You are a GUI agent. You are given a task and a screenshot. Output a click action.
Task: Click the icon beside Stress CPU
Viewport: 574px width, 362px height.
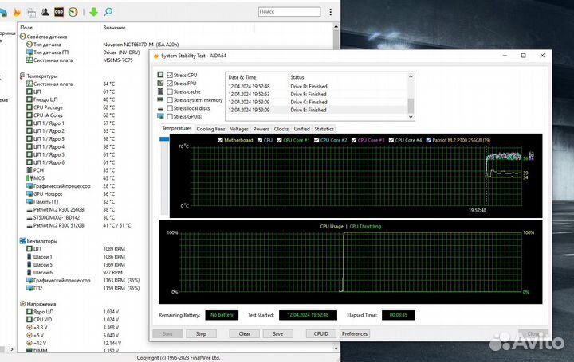point(160,75)
